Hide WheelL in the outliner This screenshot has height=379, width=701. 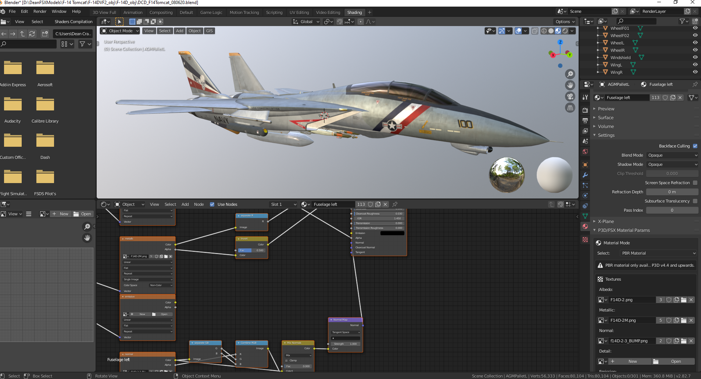[695, 43]
